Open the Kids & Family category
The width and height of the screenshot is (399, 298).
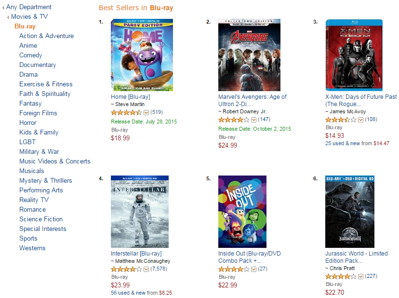click(x=39, y=133)
